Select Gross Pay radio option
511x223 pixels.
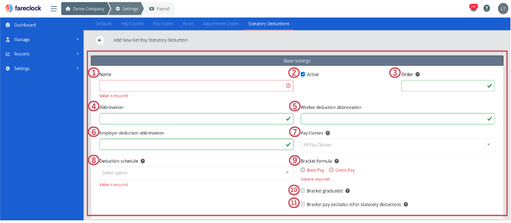point(331,170)
